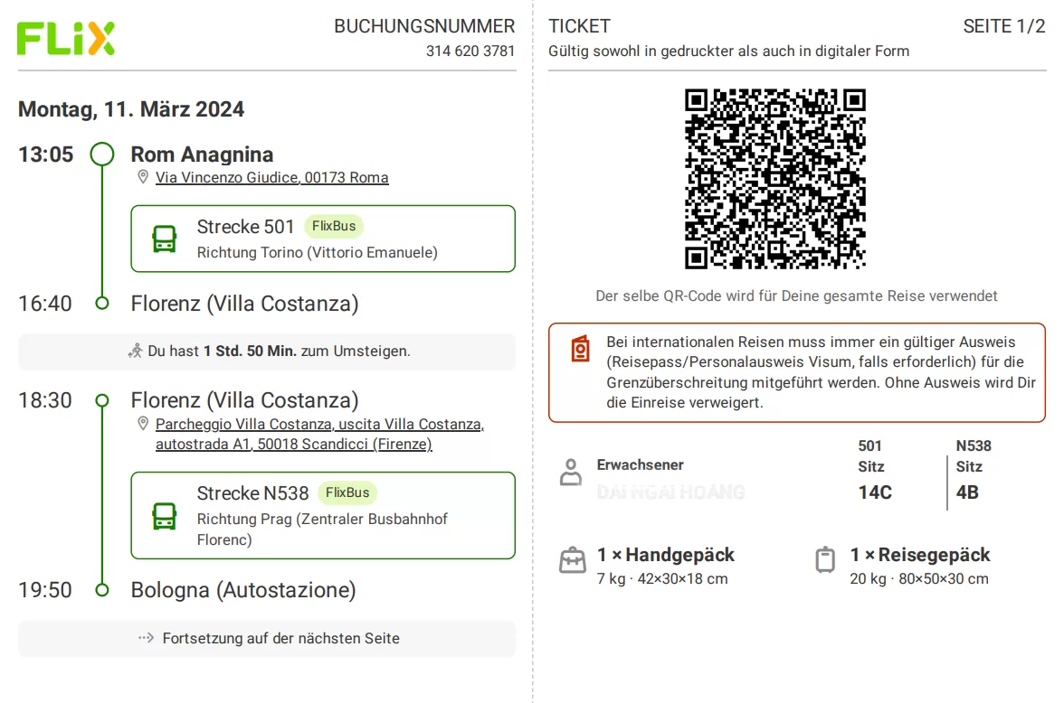
Task: Click the FlixBus badge beside Strecke 501
Action: pyautogui.click(x=334, y=226)
